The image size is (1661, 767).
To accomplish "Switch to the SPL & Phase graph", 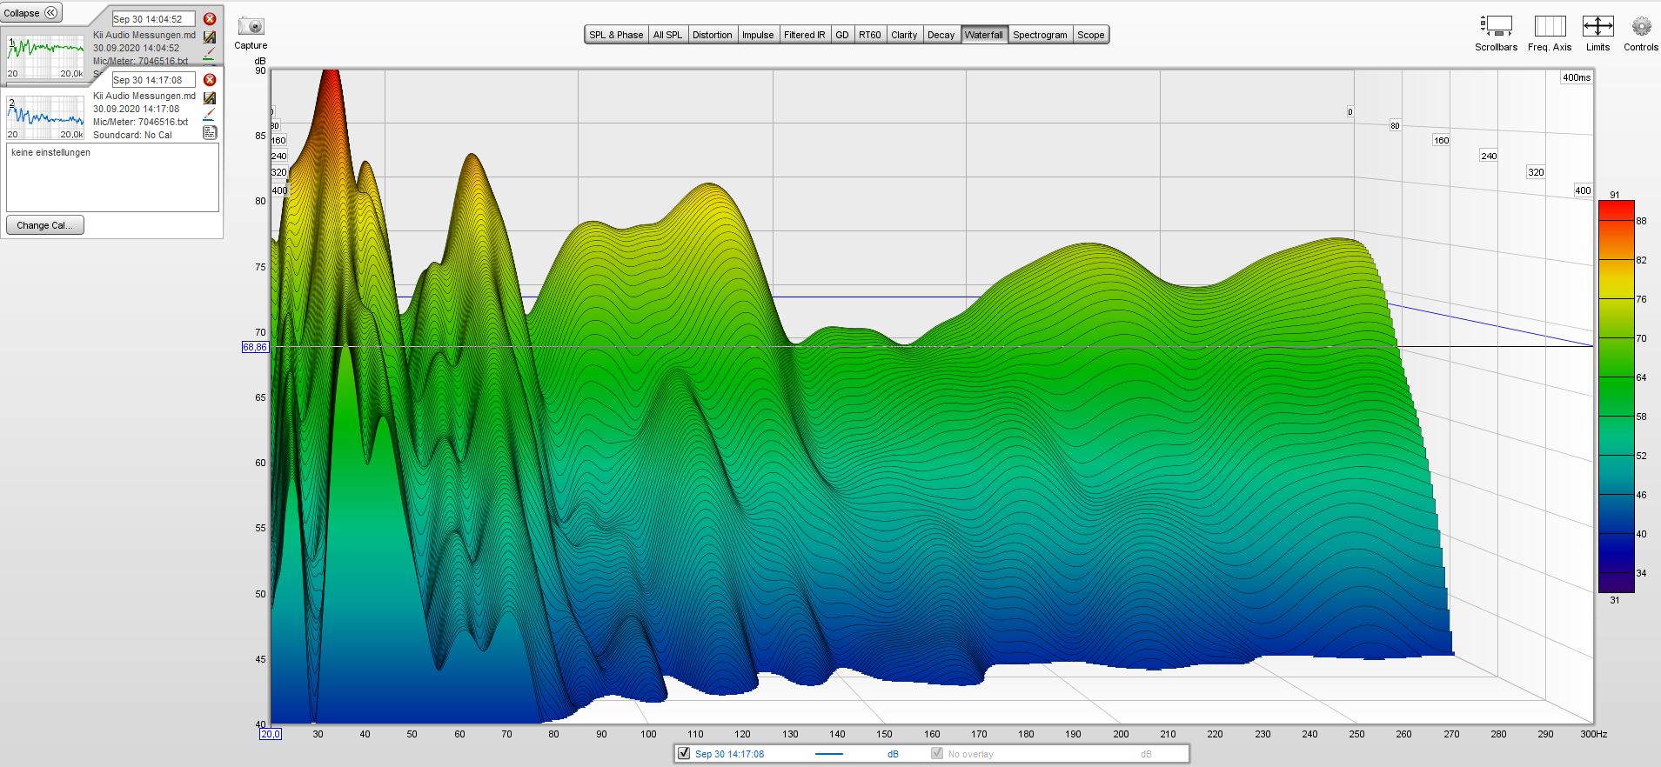I will (x=616, y=35).
